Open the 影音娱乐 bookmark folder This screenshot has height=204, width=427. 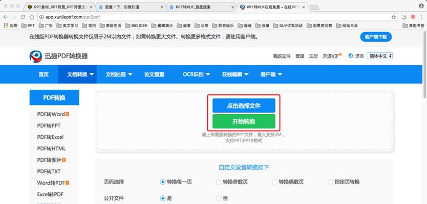(223, 25)
